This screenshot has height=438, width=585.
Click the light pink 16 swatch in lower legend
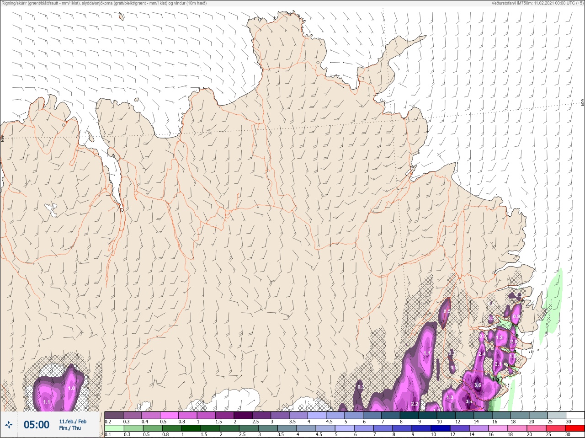499,428
